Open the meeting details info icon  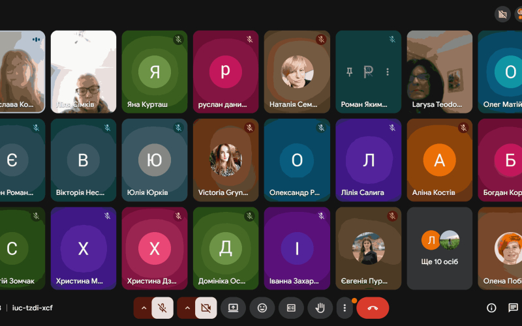click(x=492, y=308)
